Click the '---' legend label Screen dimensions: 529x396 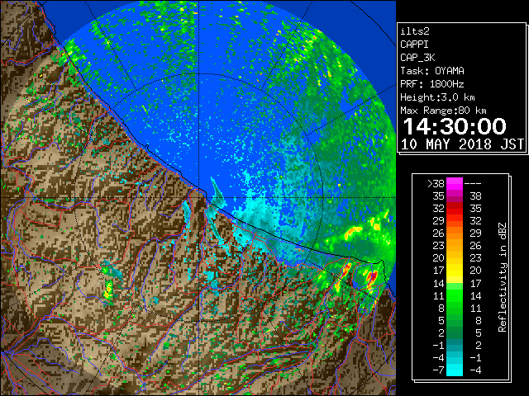[473, 184]
